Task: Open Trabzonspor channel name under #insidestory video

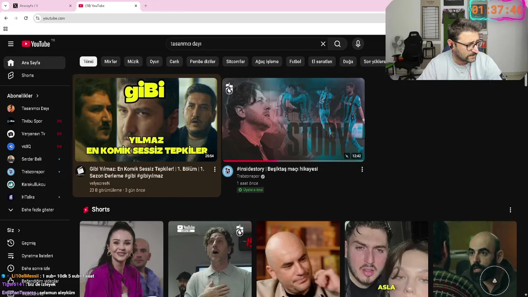Action: 248,177
